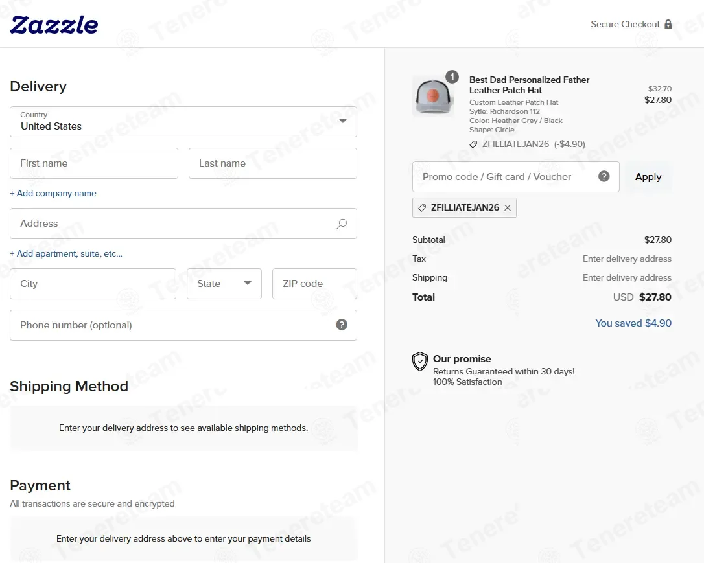The width and height of the screenshot is (704, 563).
Task: Click the Our promise shield icon
Action: (420, 362)
